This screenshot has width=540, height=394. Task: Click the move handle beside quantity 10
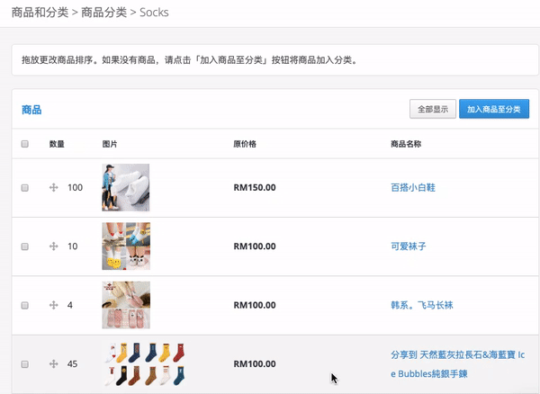(53, 246)
